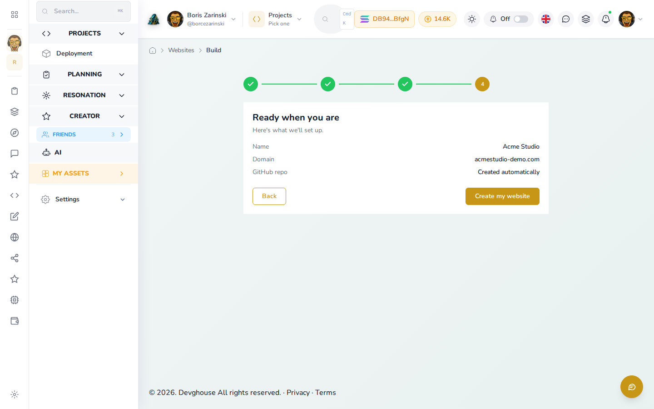Screen dimensions: 654x409
Task: Click the clipboard icon in the narrow icon rail
Action: click(x=15, y=91)
